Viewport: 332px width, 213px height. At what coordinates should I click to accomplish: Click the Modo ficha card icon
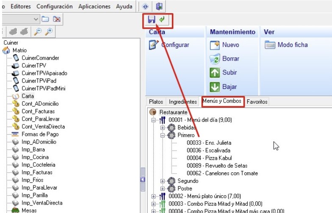point(270,45)
